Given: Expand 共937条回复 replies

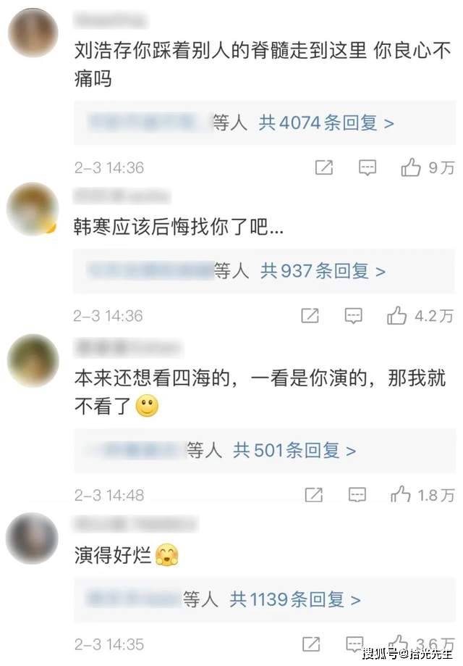Looking at the screenshot, I should click(323, 271).
